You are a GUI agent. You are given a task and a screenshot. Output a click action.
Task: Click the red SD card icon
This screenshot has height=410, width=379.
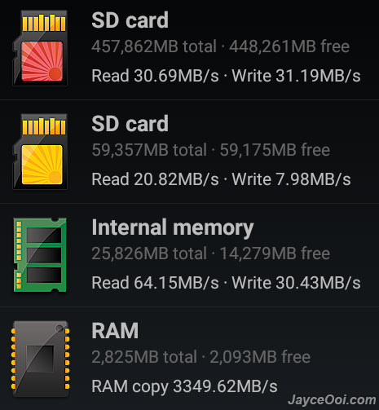point(40,48)
